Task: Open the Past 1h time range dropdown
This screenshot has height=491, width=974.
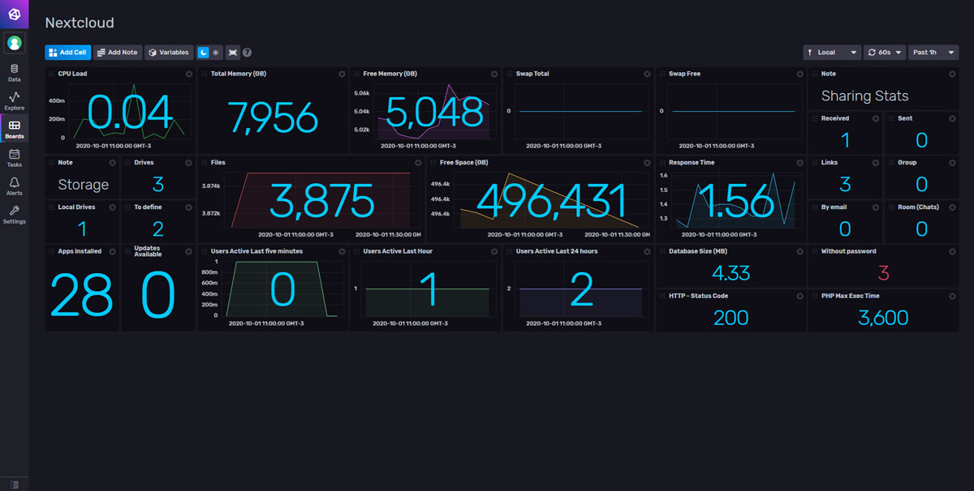Action: 933,52
